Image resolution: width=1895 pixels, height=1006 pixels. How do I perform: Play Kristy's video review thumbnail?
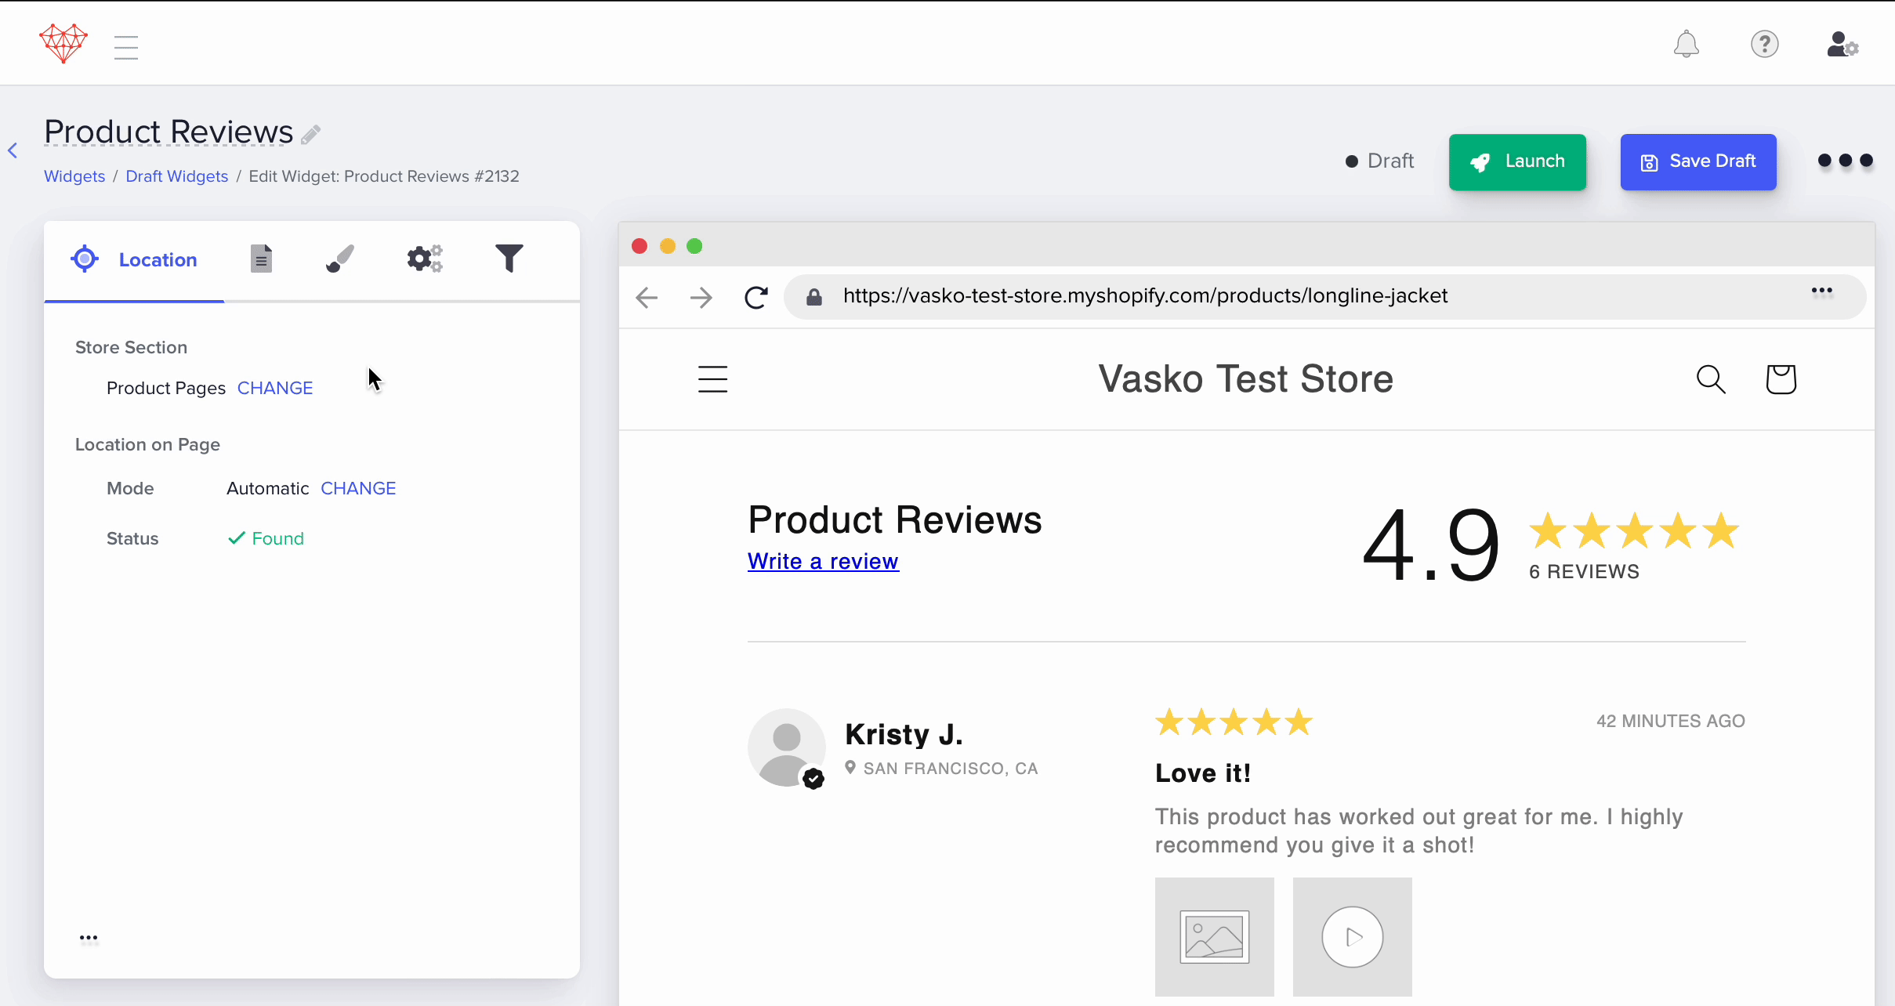1353,936
